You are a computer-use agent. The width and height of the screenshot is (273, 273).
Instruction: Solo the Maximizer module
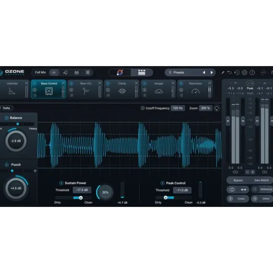[181, 90]
